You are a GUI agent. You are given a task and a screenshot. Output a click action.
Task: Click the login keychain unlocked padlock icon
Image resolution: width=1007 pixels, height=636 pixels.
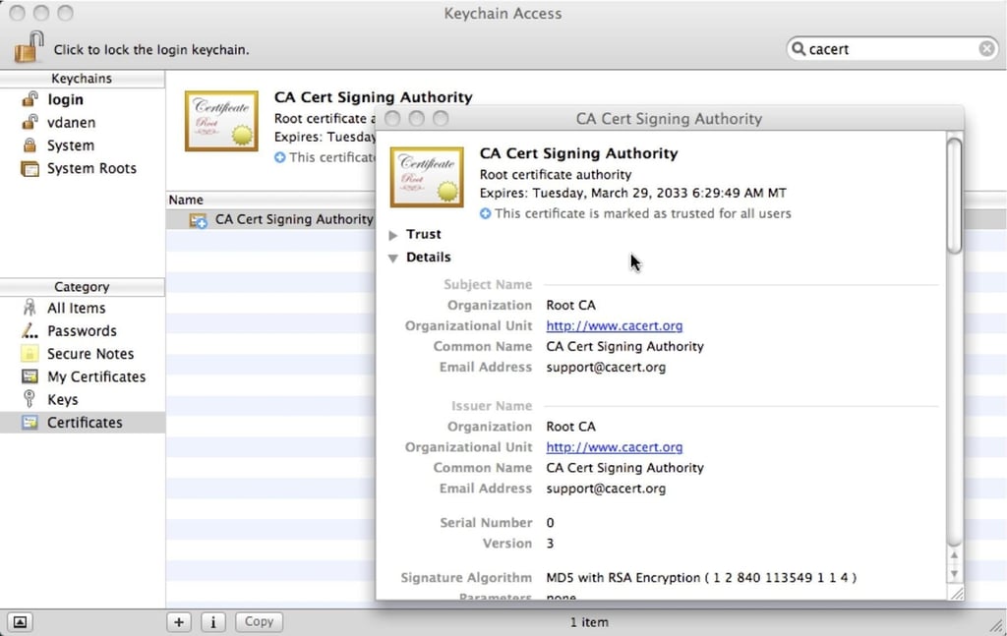pos(30,99)
